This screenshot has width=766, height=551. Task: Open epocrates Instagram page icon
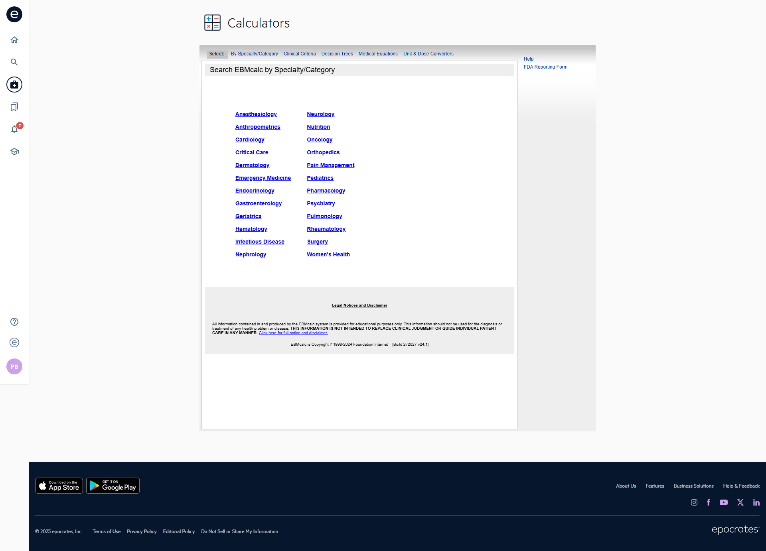694,502
